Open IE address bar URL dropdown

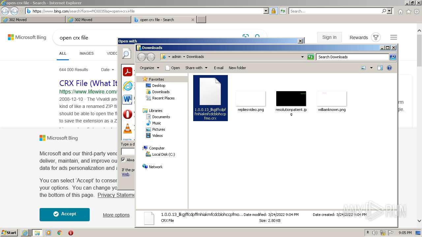click(266, 11)
